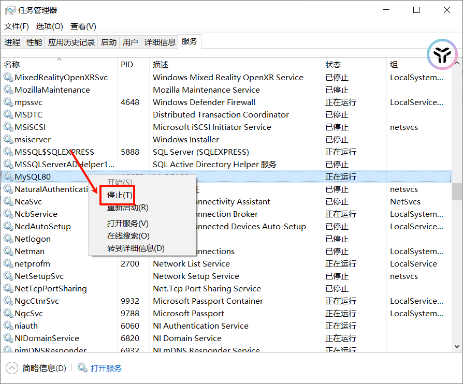
Task: Click the NetSetupSvc service gear icon
Action: click(8, 276)
